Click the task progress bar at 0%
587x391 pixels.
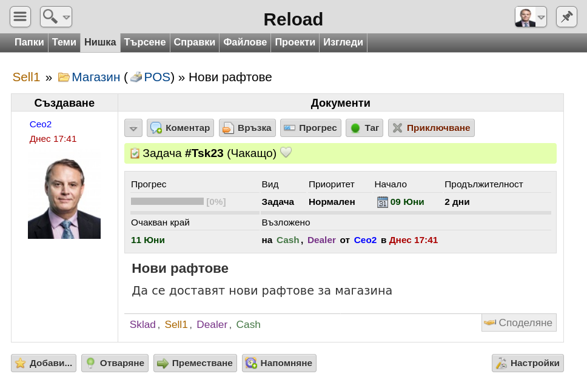point(167,202)
